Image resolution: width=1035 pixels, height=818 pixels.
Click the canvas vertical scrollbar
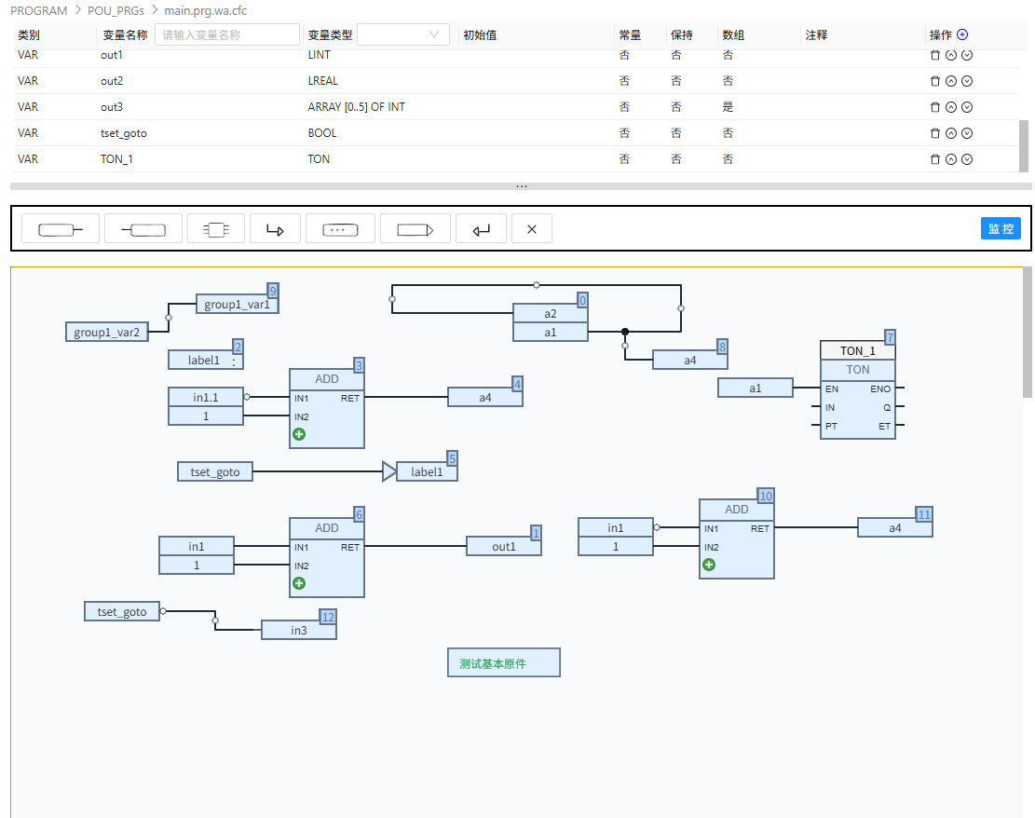point(1027,332)
